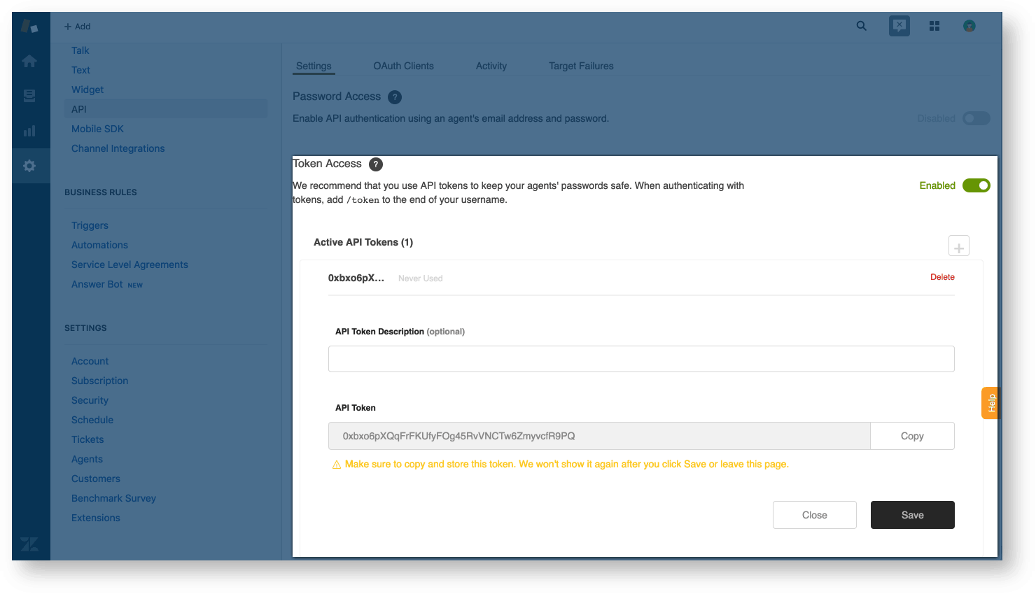1036x594 pixels.
Task: Open Subscription settings
Action: pos(99,381)
